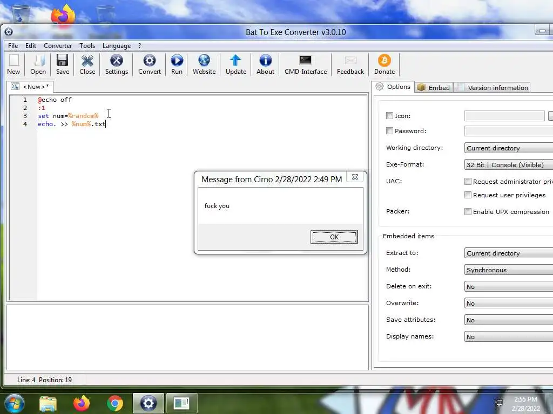Open the ? help menu

[140, 46]
